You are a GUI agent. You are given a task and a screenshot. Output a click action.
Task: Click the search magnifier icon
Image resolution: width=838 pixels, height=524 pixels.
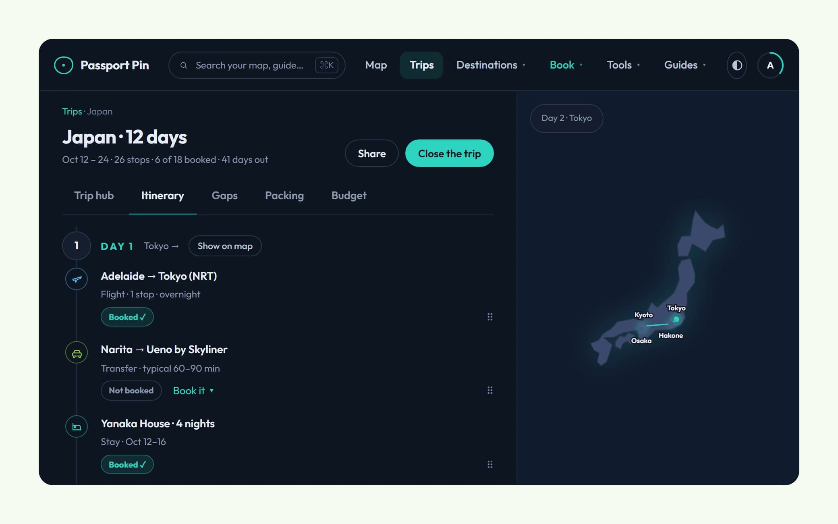point(184,65)
